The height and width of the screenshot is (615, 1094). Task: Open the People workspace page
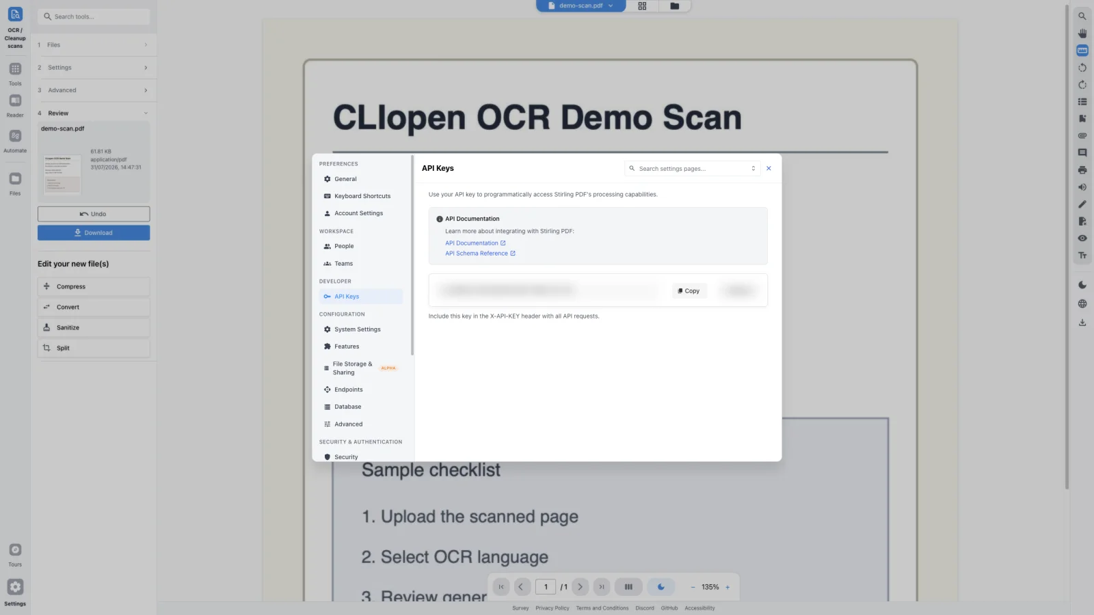pyautogui.click(x=361, y=246)
